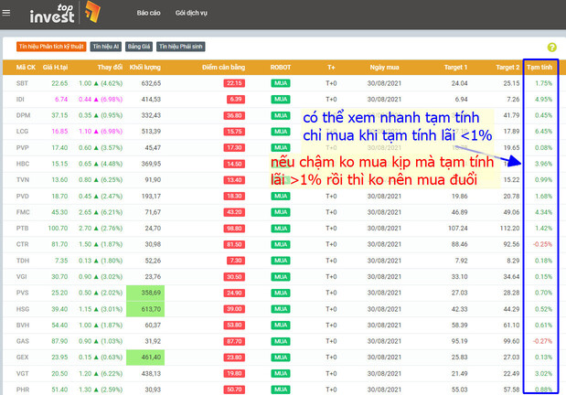Sort by the Mã CK column header
Viewport: 566px width, 395px height.
tap(25, 67)
